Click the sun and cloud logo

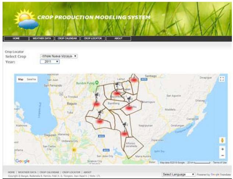(25, 19)
